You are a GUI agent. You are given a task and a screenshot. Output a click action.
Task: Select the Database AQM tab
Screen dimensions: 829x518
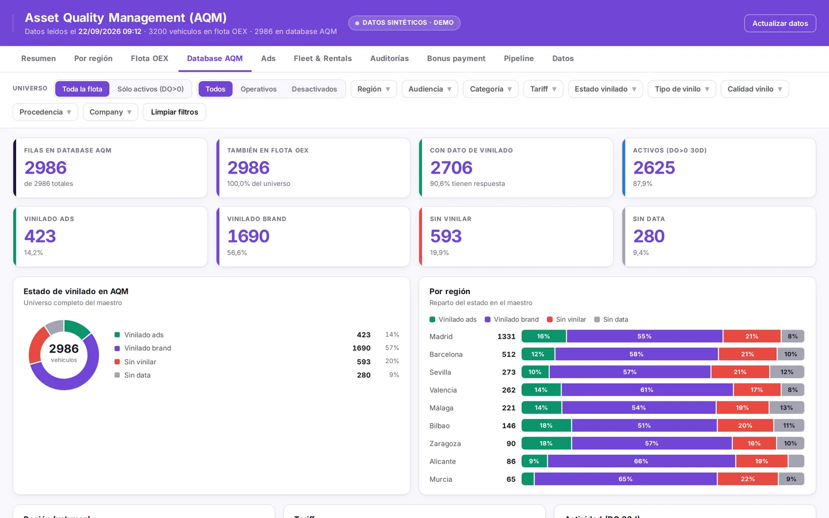coord(215,59)
